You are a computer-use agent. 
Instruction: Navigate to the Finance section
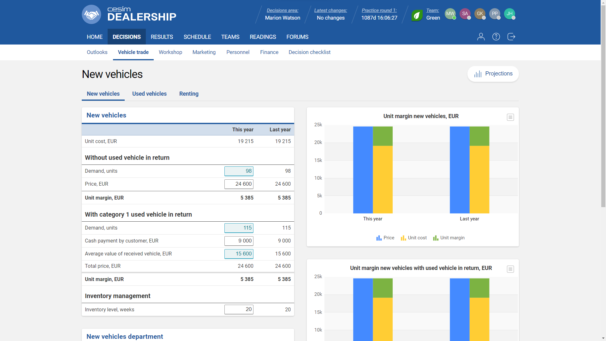(x=269, y=52)
